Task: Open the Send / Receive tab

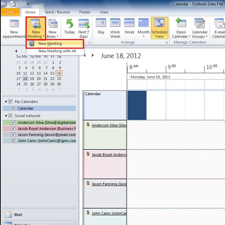Action: [x=57, y=12]
